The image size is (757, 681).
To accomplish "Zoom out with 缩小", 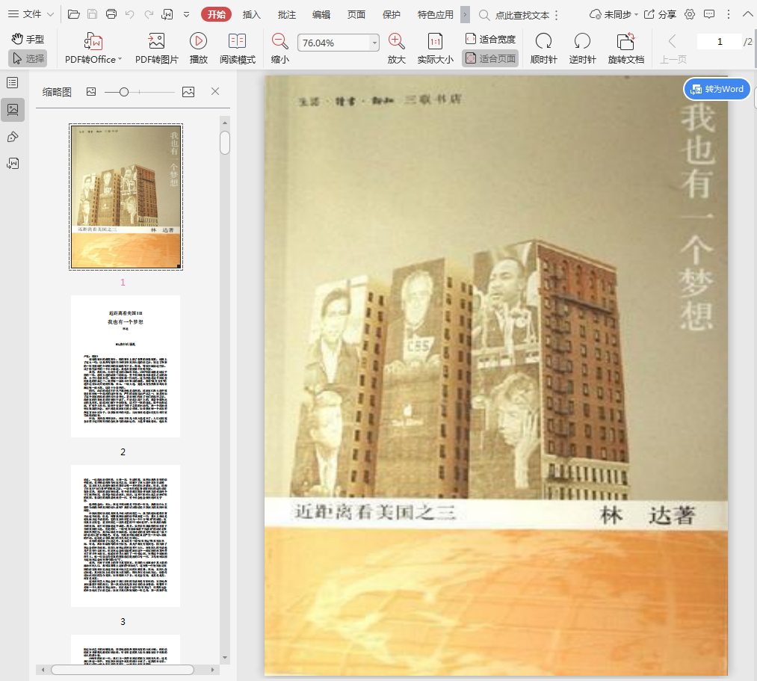I will point(279,49).
